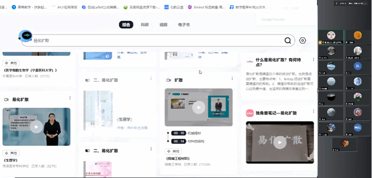Select the 电子书 tab
This screenshot has height=178, width=372.
pyautogui.click(x=184, y=25)
